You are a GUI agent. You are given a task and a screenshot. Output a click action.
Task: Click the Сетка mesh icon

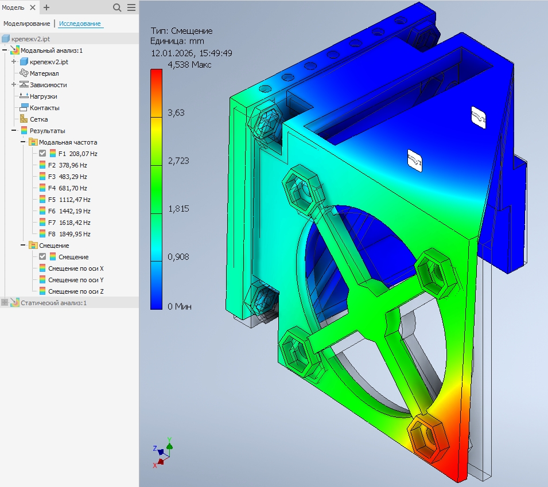click(x=24, y=119)
